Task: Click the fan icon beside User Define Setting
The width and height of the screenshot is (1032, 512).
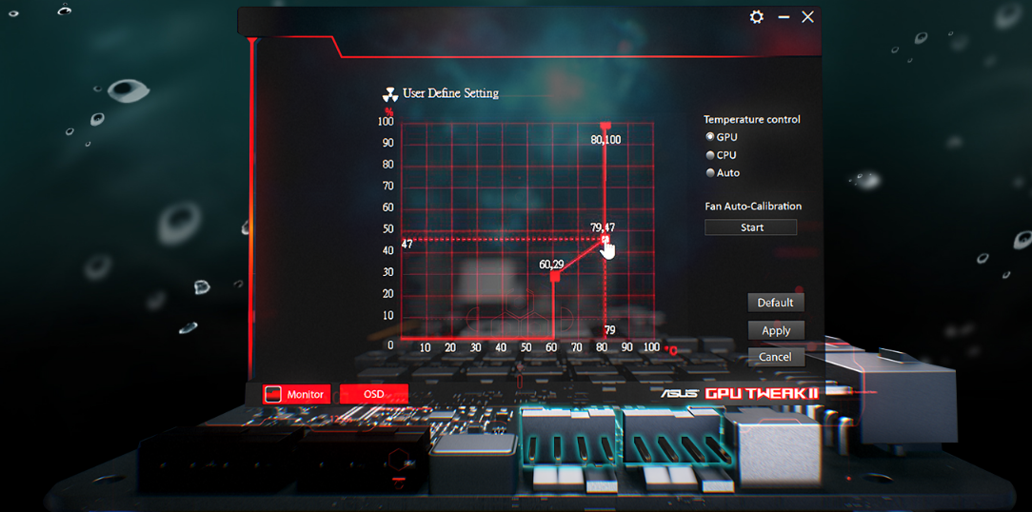Action: [389, 93]
